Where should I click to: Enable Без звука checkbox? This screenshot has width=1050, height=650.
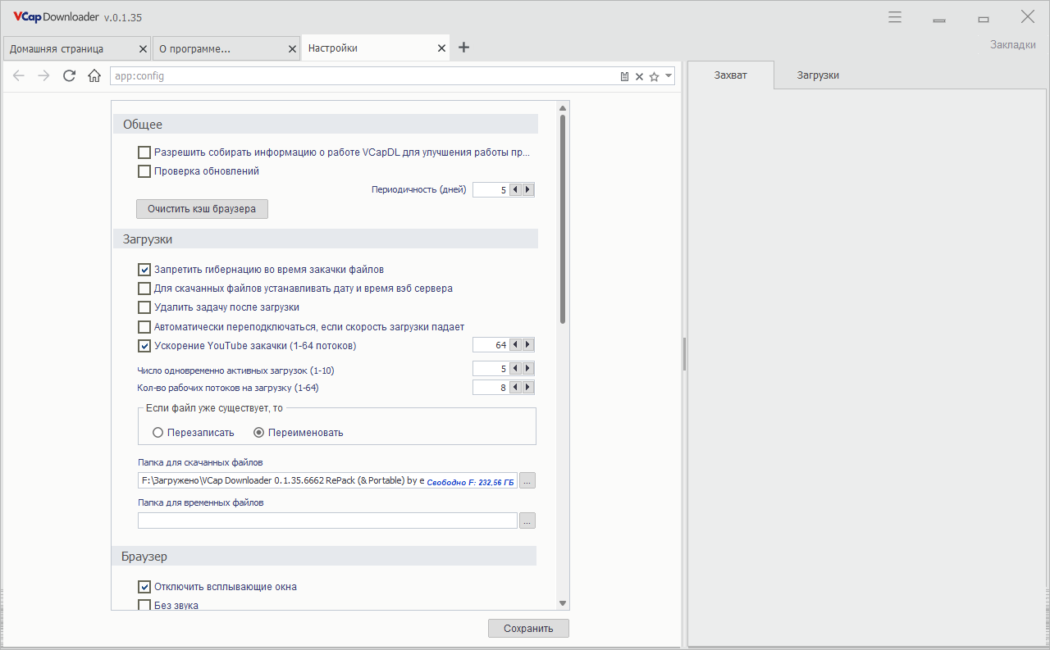[144, 606]
